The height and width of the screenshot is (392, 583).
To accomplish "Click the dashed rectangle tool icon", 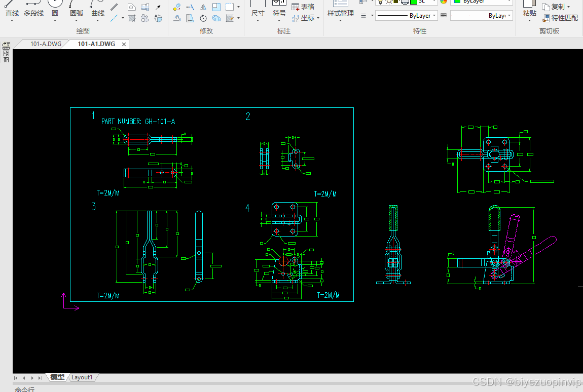I will click(x=230, y=7).
